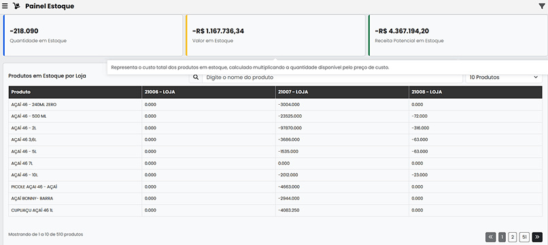Click the Quantidade em Estoque card
This screenshot has width=548, height=245.
point(93,35)
